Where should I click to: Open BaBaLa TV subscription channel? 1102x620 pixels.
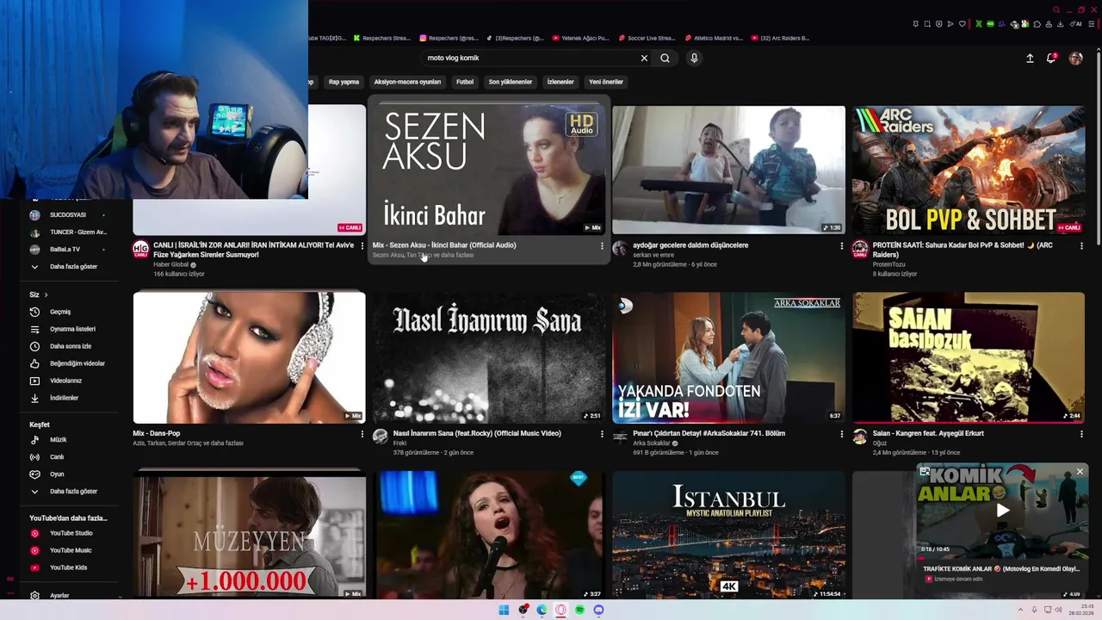point(66,249)
